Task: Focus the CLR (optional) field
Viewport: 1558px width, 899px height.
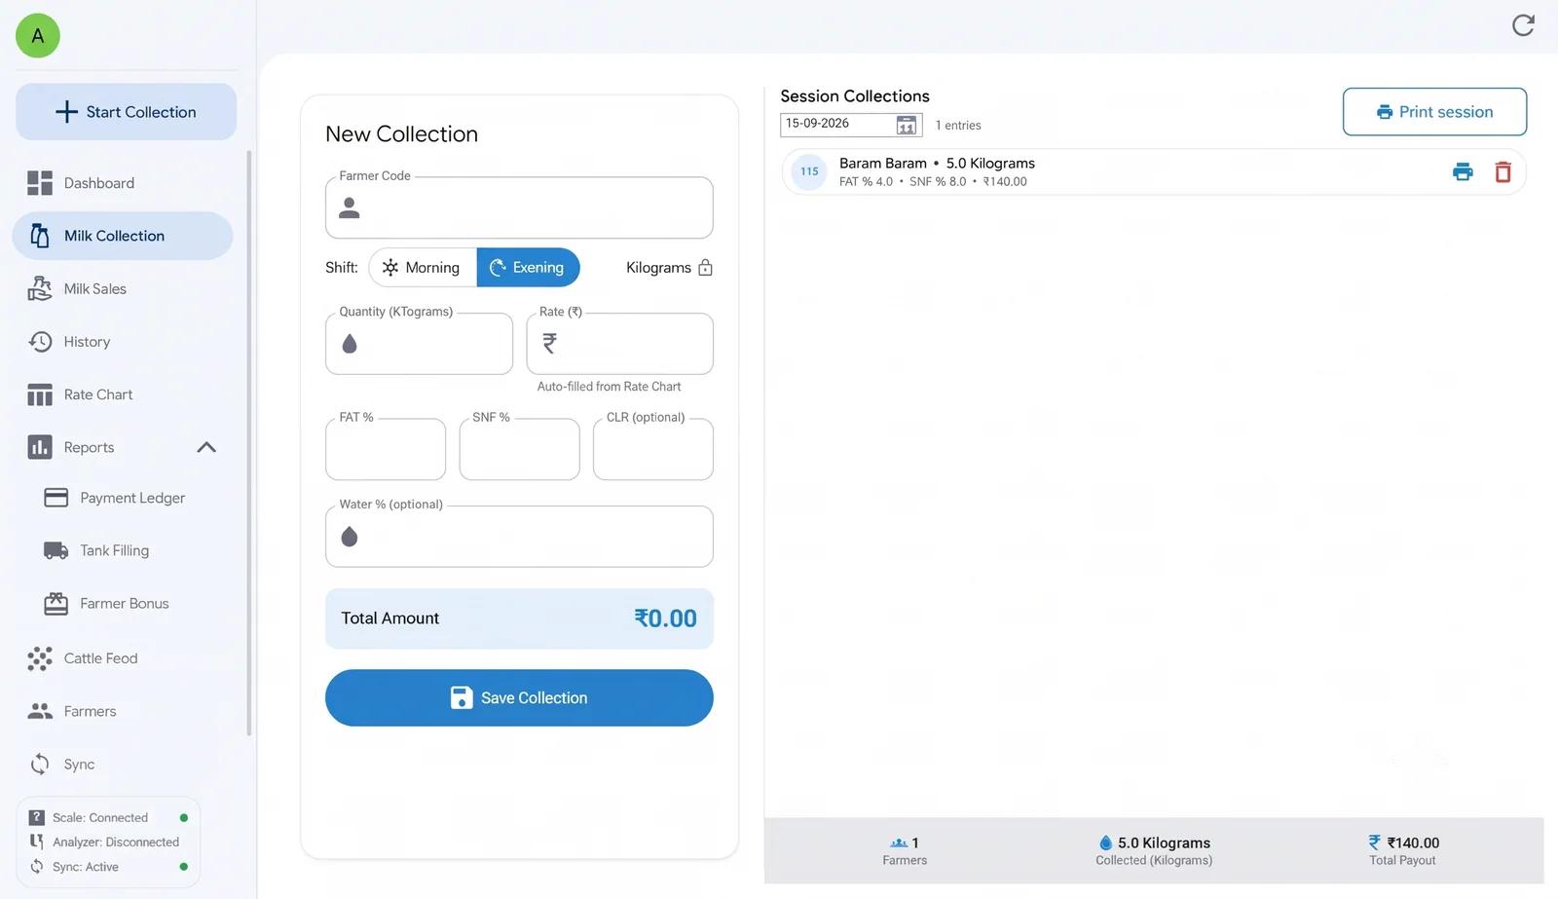Action: click(x=653, y=449)
